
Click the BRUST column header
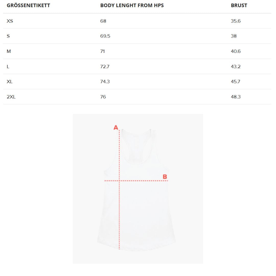(x=239, y=5)
